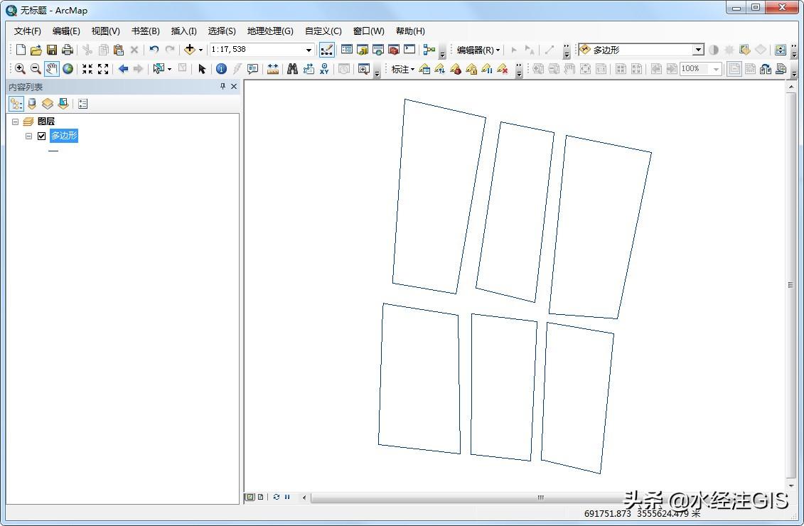Choose the Select Features tool

click(159, 69)
